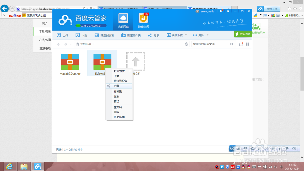Click the add picture icon on page
304x171 pixels.
click(256, 26)
